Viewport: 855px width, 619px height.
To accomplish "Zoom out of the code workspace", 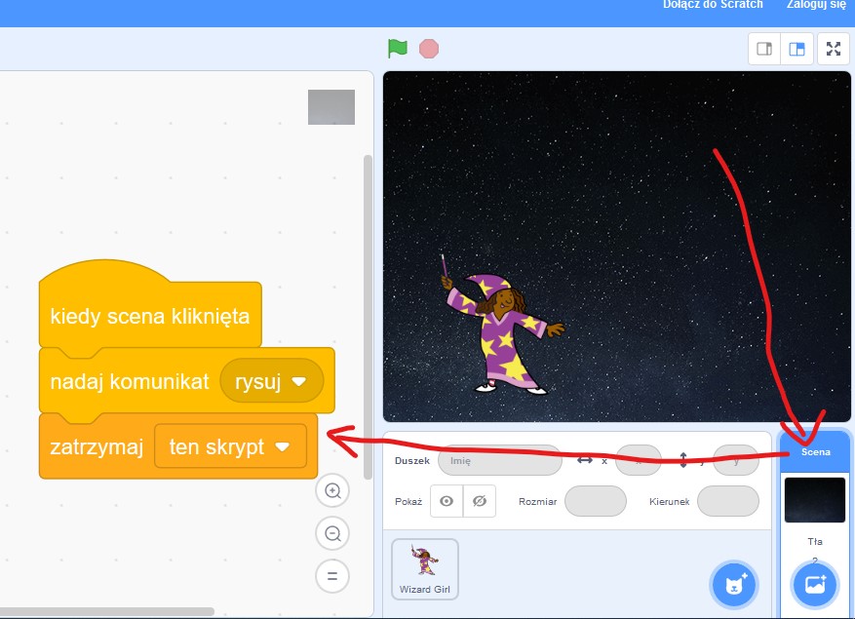I will [332, 533].
